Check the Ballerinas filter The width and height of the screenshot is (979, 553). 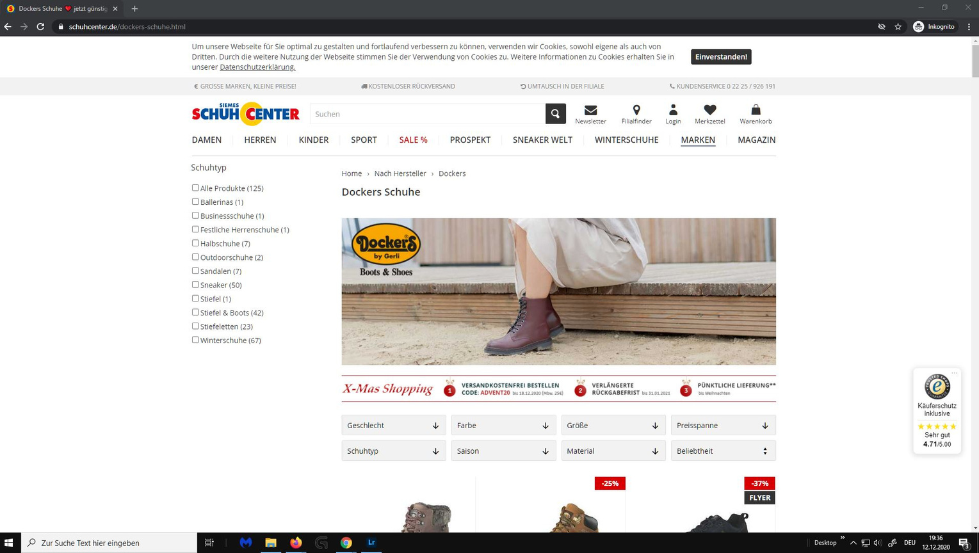[195, 202]
